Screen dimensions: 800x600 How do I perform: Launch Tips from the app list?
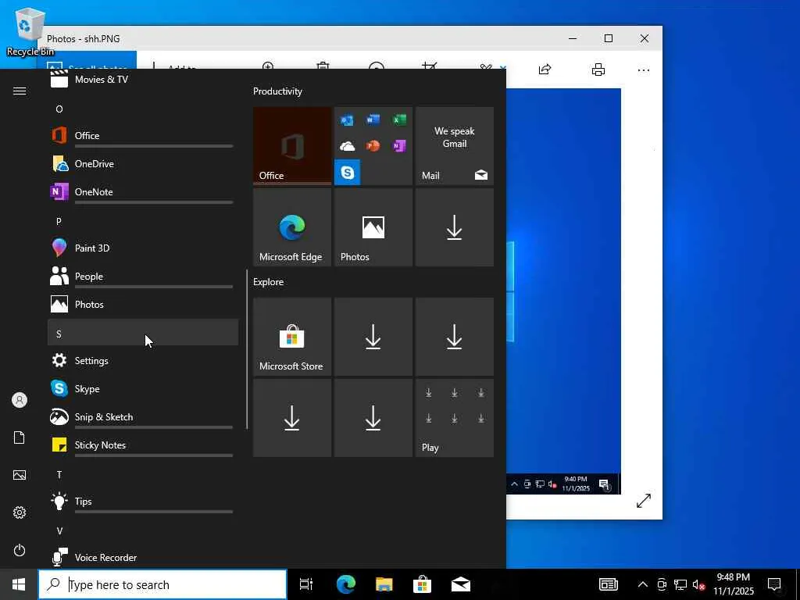click(143, 502)
